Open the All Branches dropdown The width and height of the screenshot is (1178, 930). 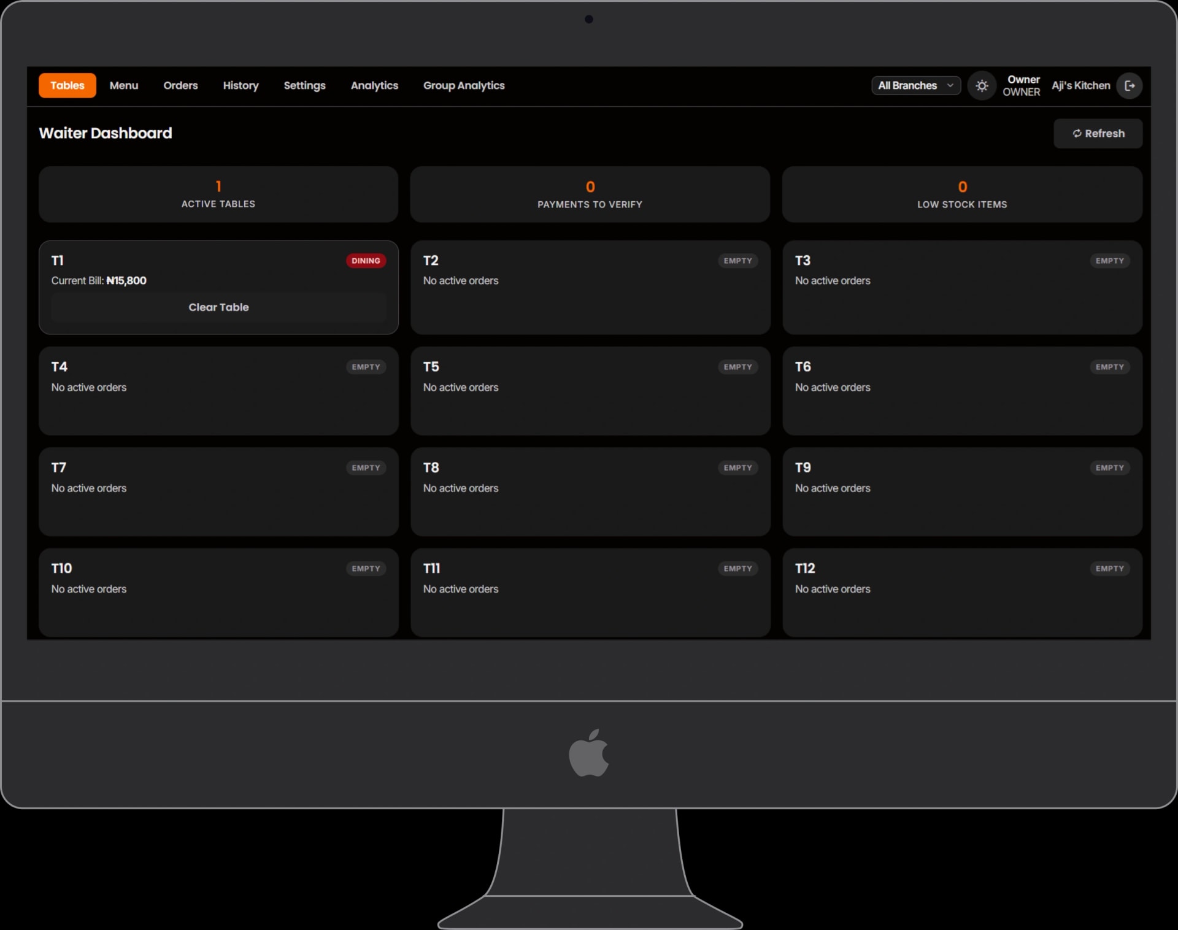pos(916,86)
